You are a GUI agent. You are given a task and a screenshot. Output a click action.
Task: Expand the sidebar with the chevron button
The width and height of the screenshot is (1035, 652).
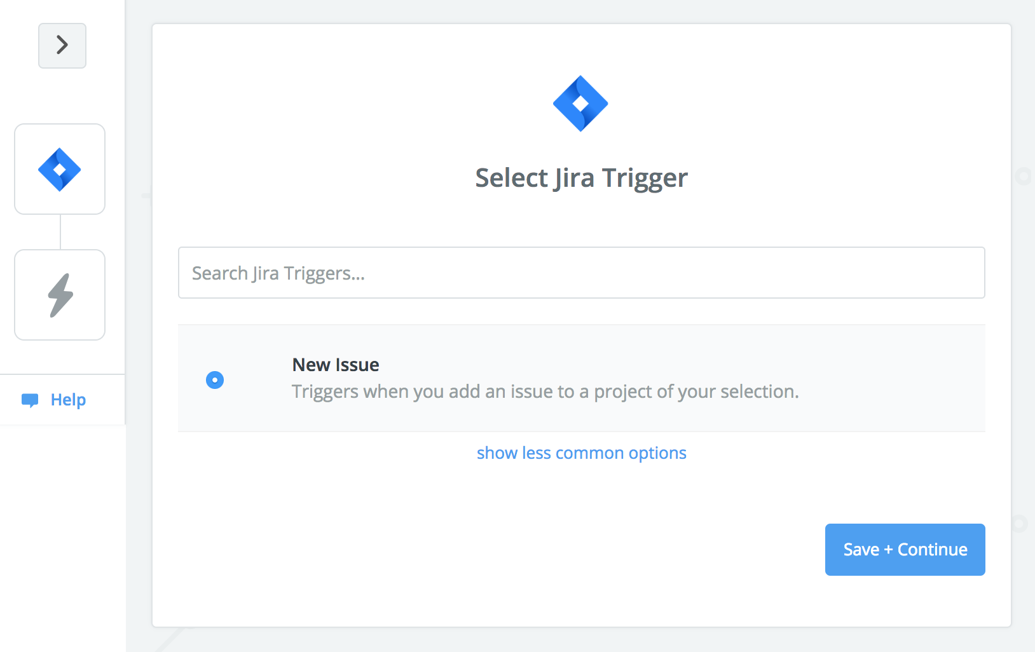pos(62,46)
